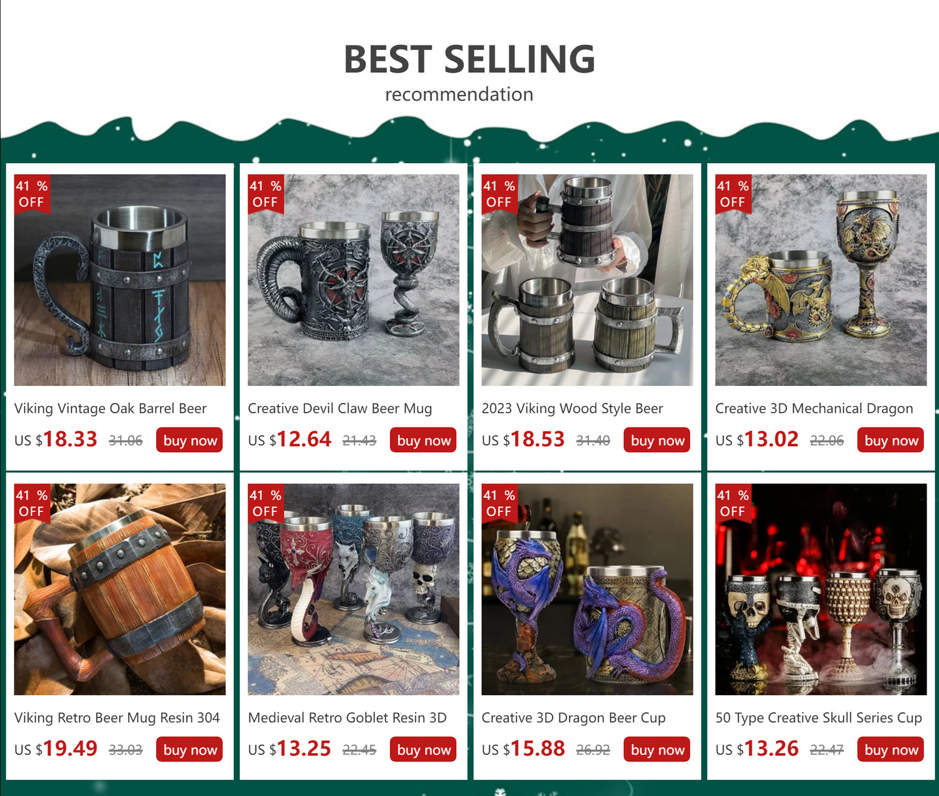Buy now the $12.64 Devil Claw mug
This screenshot has width=939, height=796.
(x=424, y=440)
